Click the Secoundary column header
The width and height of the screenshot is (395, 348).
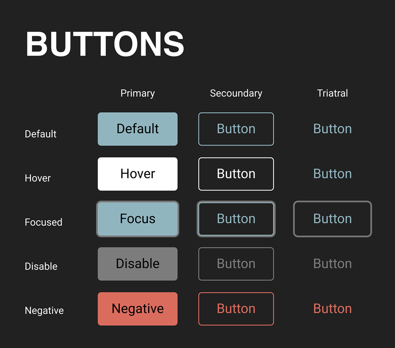236,93
